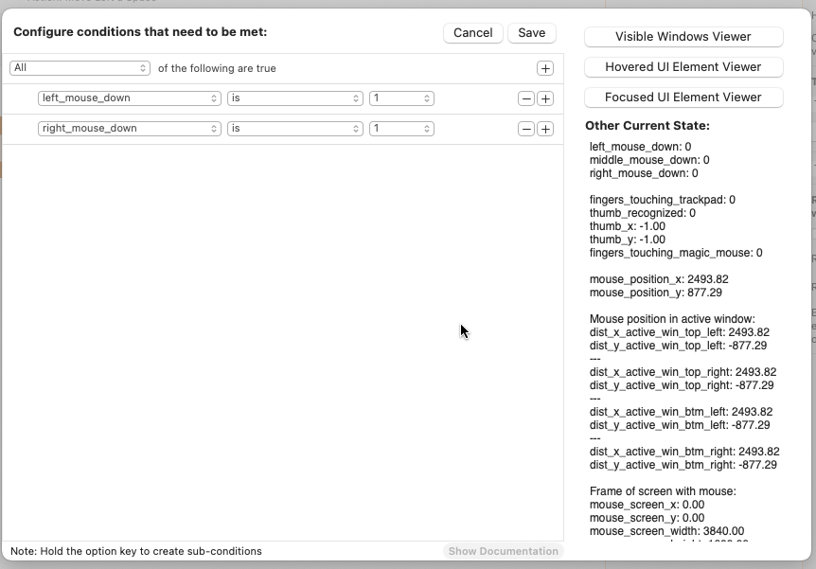This screenshot has height=569, width=816.
Task: Click dist_x_active_win_top_right value line
Action: 683,372
